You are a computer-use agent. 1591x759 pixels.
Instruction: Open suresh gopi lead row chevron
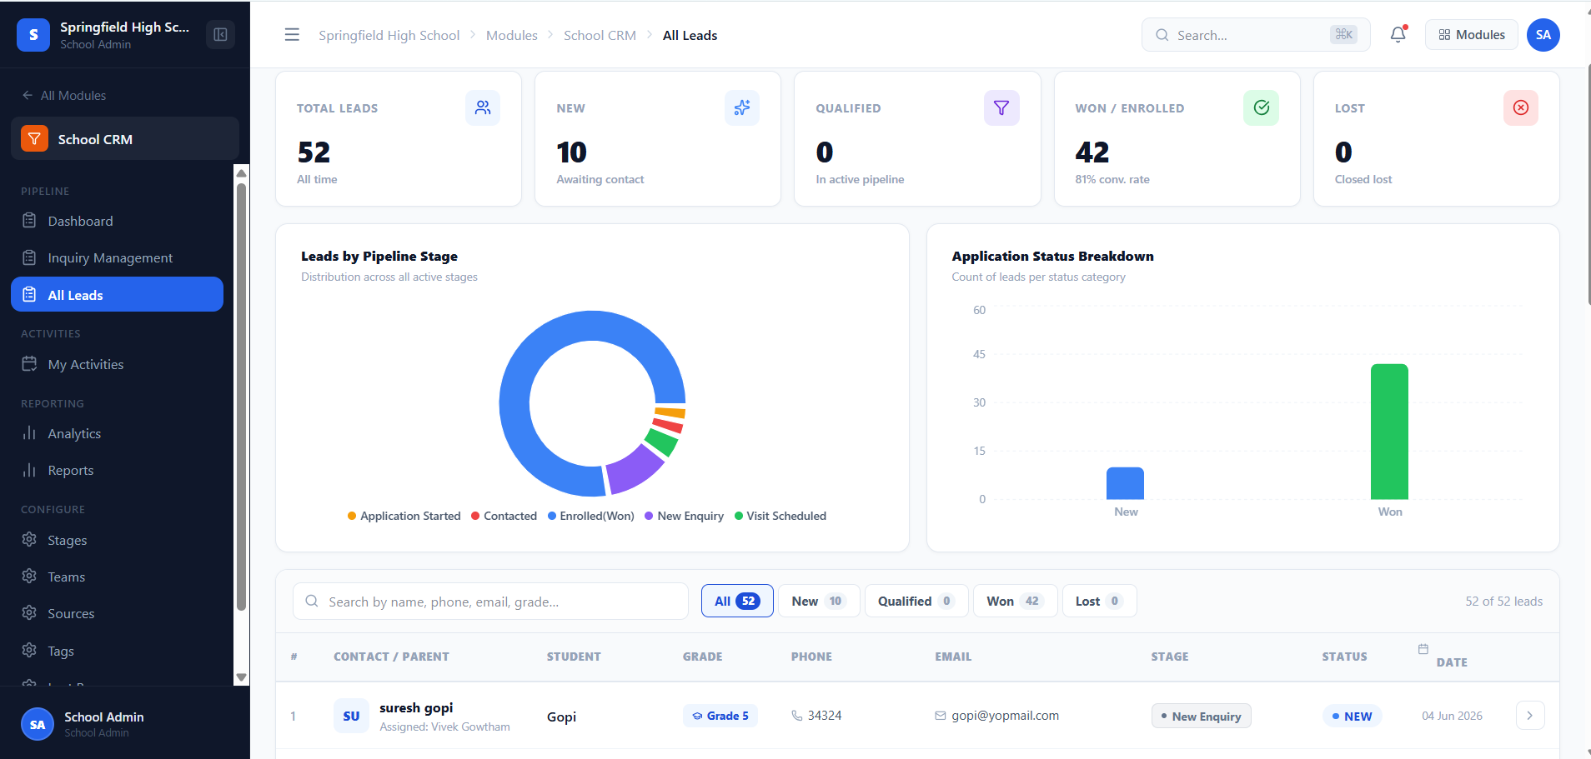tap(1530, 716)
